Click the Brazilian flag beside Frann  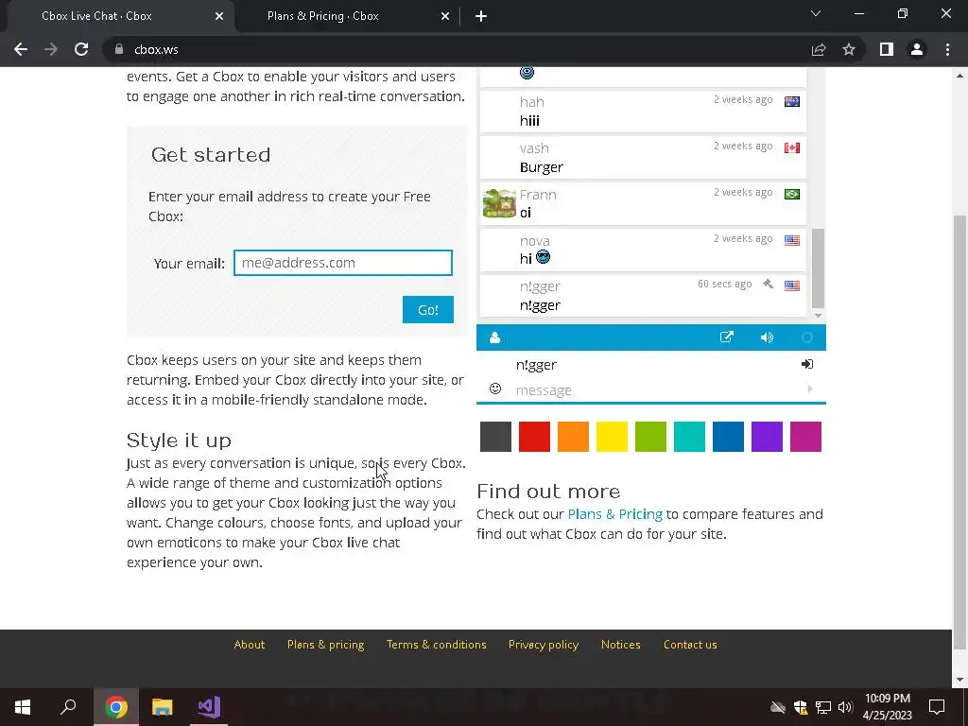tap(792, 194)
